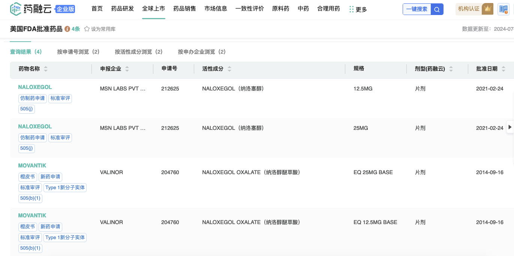Click 仿制药申请 tag in 12.5MG row
The width and height of the screenshot is (514, 256).
coord(33,98)
